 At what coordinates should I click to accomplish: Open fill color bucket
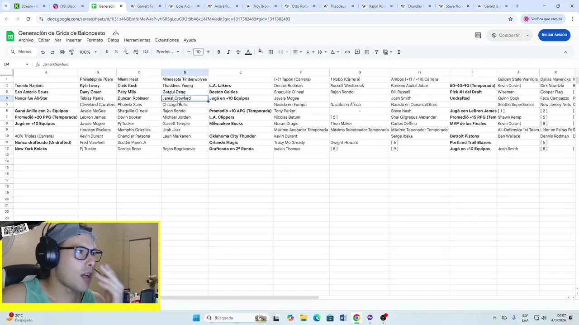click(x=261, y=52)
